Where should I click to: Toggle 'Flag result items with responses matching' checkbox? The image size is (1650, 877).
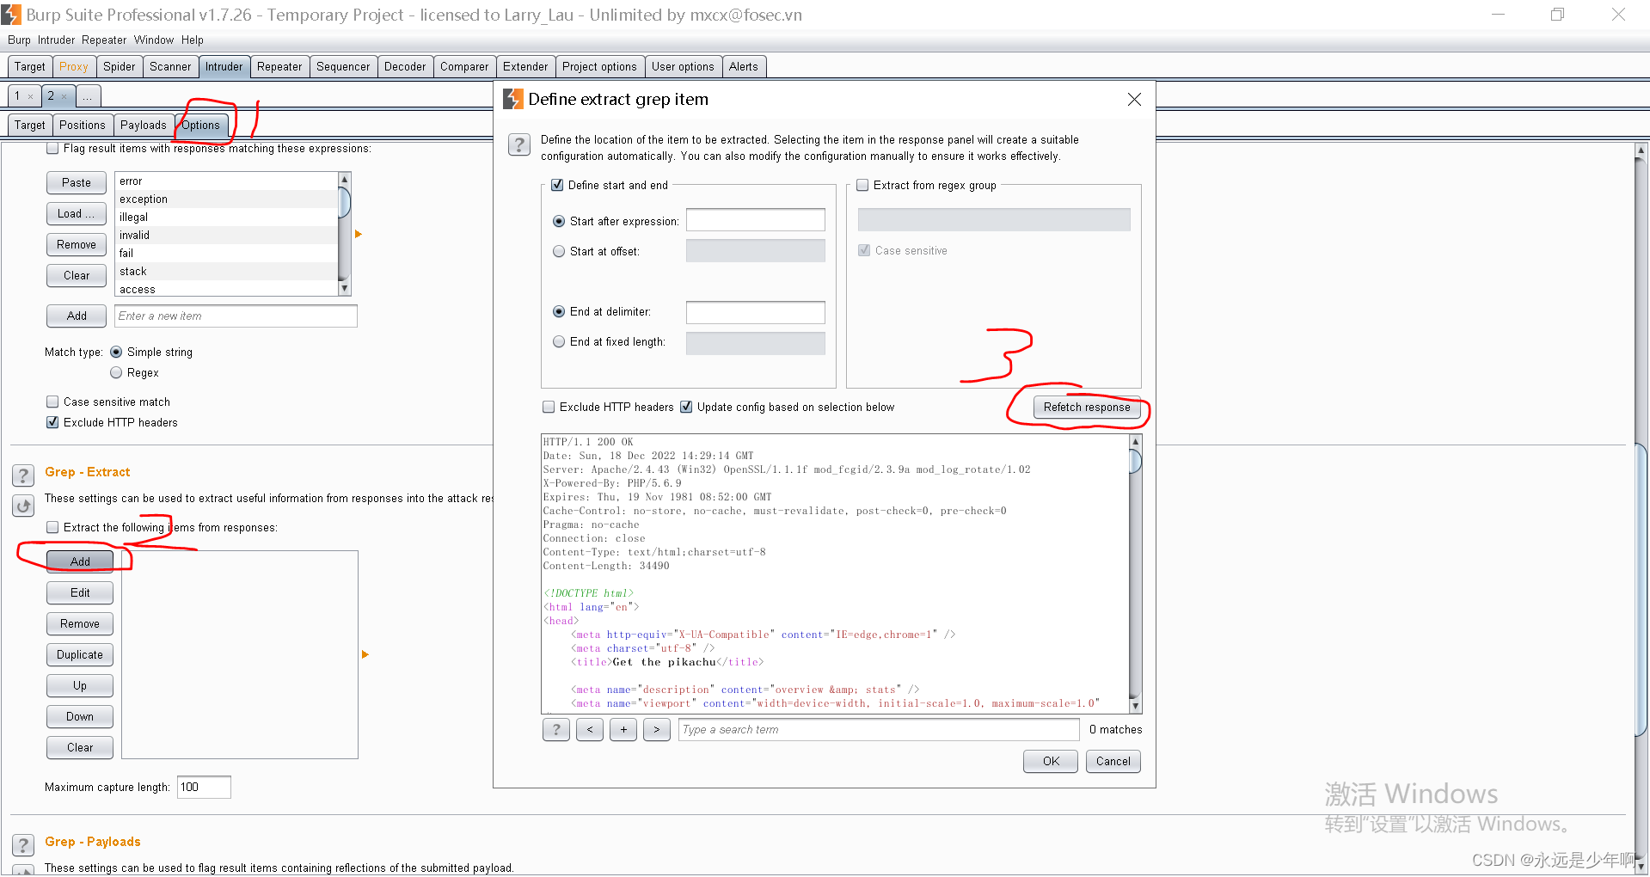(x=52, y=148)
